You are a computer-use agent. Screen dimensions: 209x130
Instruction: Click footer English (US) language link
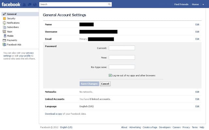coord(66,127)
